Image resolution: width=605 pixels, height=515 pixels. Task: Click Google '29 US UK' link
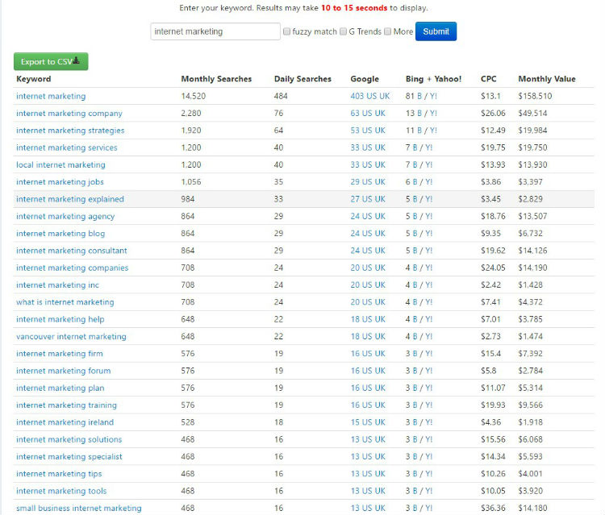[x=368, y=182]
